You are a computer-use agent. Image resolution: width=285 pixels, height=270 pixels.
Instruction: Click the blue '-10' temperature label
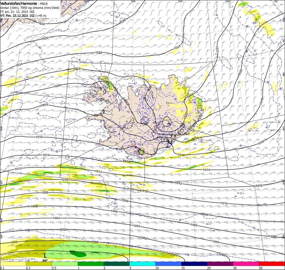coord(254,23)
